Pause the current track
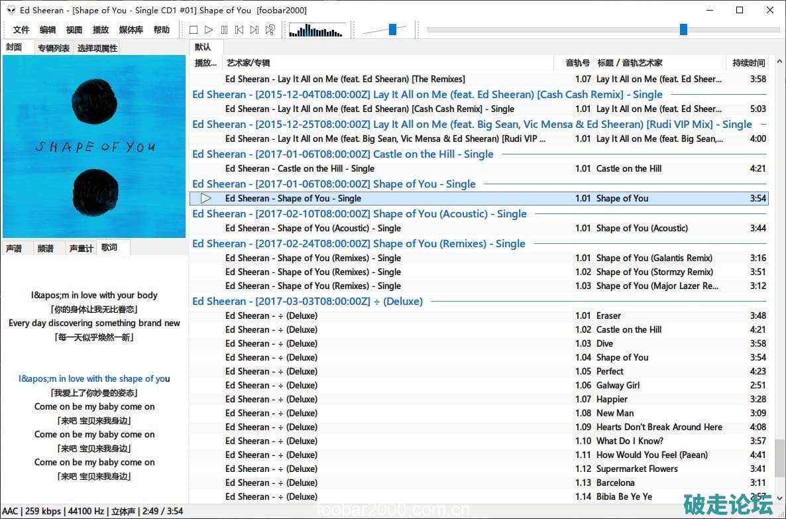786x519 pixels. tap(224, 30)
